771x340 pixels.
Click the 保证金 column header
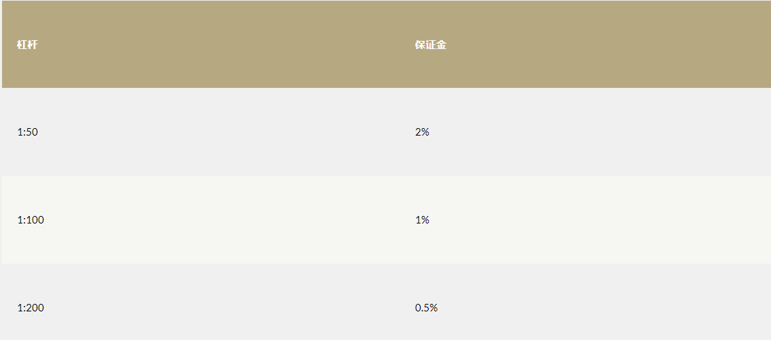[x=431, y=45]
